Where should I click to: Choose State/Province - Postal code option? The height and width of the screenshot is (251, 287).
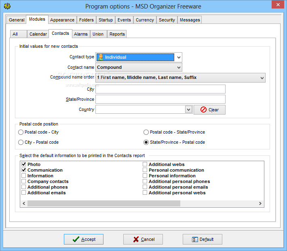coord(174,142)
